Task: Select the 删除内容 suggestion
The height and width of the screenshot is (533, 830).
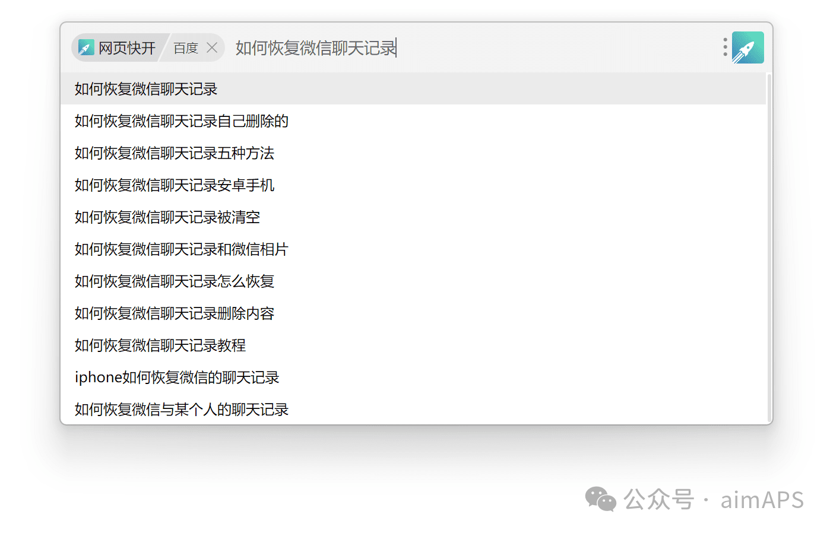Action: coord(175,313)
